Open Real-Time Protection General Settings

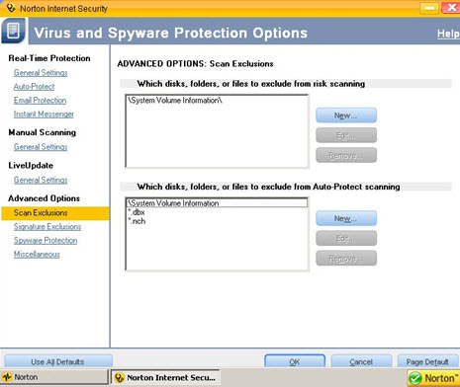coord(41,73)
